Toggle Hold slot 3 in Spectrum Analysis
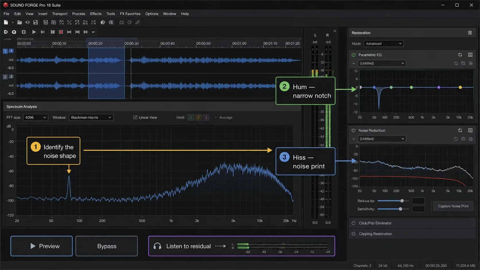 coord(206,117)
